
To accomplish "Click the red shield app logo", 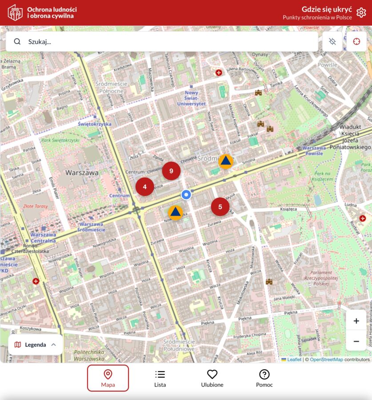I will (x=16, y=12).
